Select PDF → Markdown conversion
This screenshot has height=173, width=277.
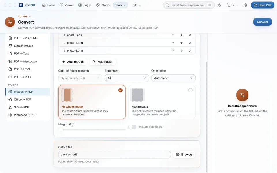click(28, 61)
